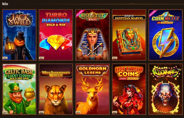Click the Νέο badge on Turbo Diamonds
This screenshot has width=184, height=118.
pos(42,58)
